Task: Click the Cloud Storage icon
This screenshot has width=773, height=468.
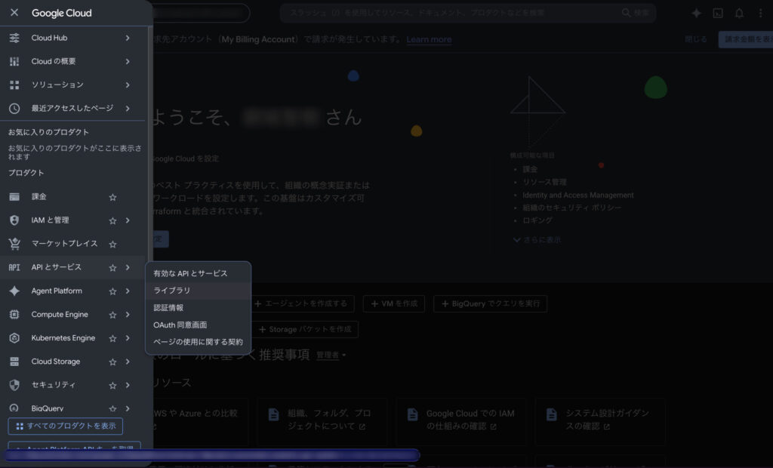Action: [14, 362]
